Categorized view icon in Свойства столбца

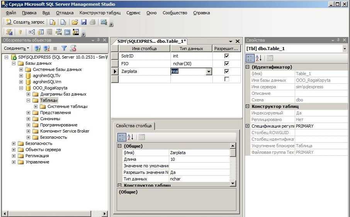pos(122,137)
